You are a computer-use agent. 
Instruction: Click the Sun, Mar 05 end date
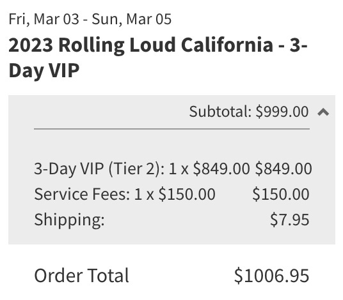[131, 19]
